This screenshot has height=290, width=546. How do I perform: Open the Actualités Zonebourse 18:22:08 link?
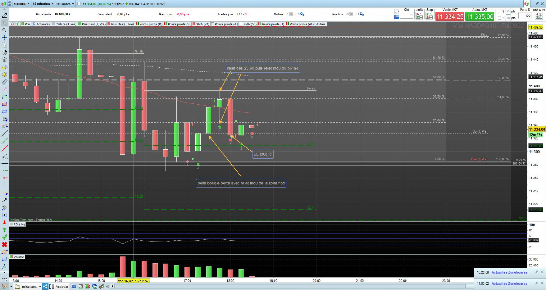[x=509, y=272]
